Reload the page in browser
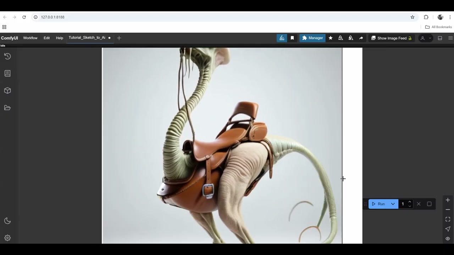The width and height of the screenshot is (454, 255). [24, 17]
